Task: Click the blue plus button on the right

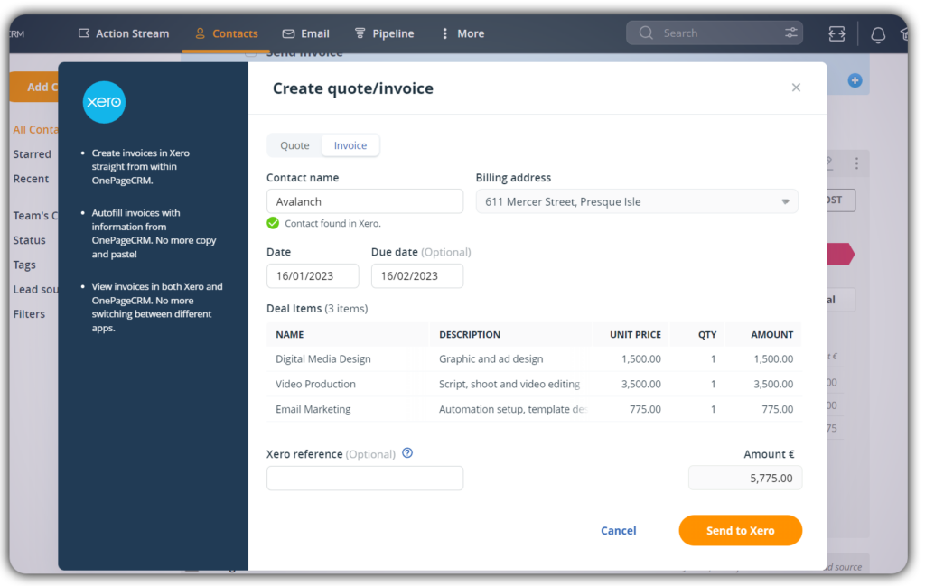Action: [855, 79]
